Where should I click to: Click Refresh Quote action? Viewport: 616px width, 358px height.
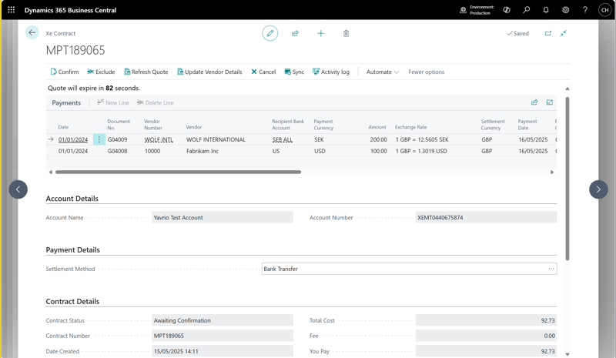(146, 72)
